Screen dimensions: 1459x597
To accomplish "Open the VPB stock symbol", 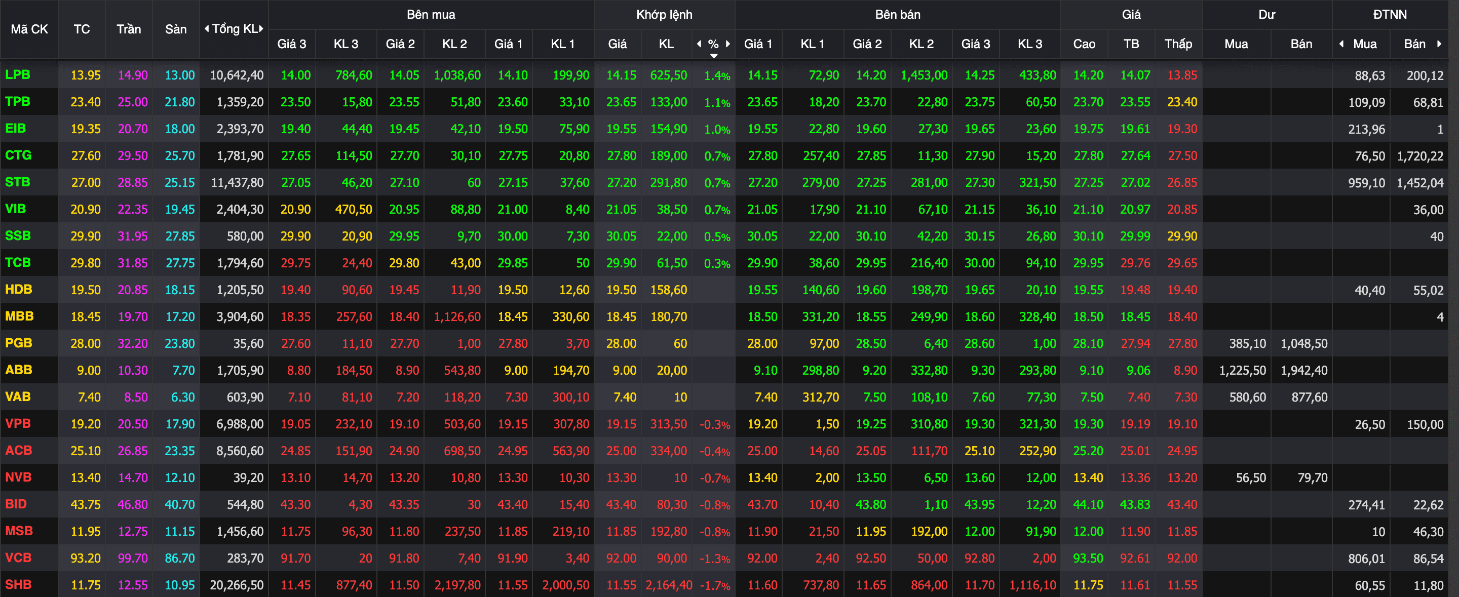I will (x=18, y=423).
